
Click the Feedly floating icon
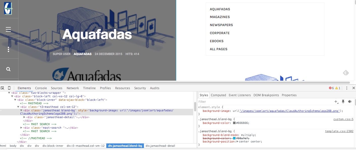point(346,73)
